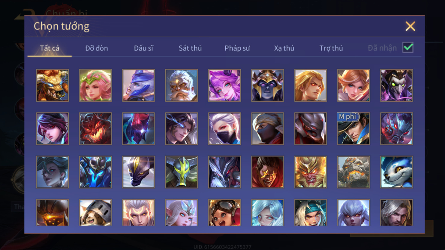The image size is (445, 250).
Task: Switch to the Xạ thủ tab
Action: (284, 48)
